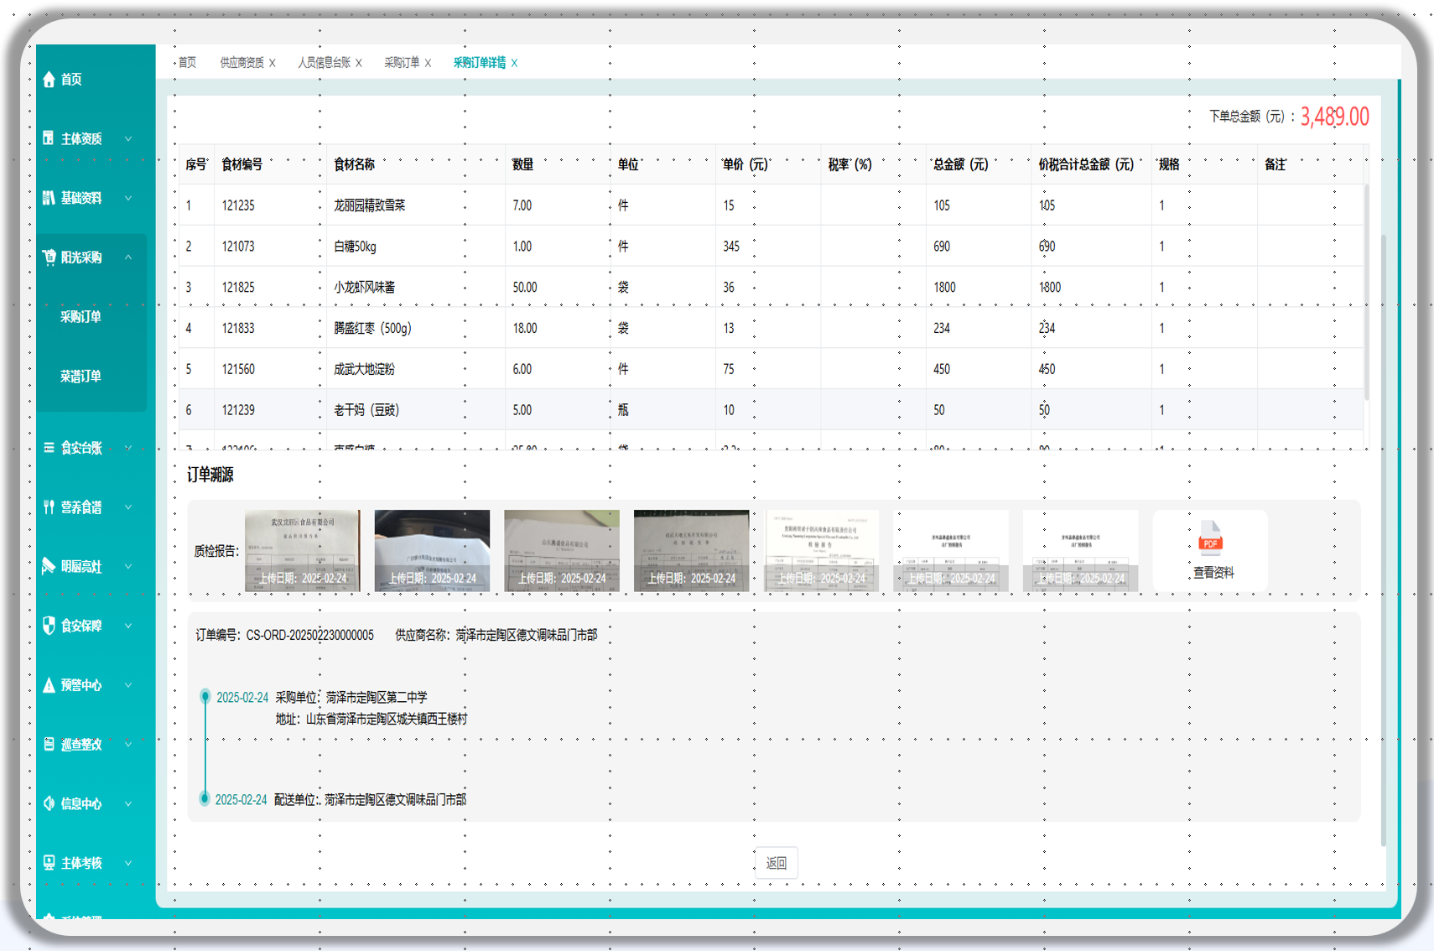
Task: Open the first quality report thumbnail
Action: coord(302,550)
